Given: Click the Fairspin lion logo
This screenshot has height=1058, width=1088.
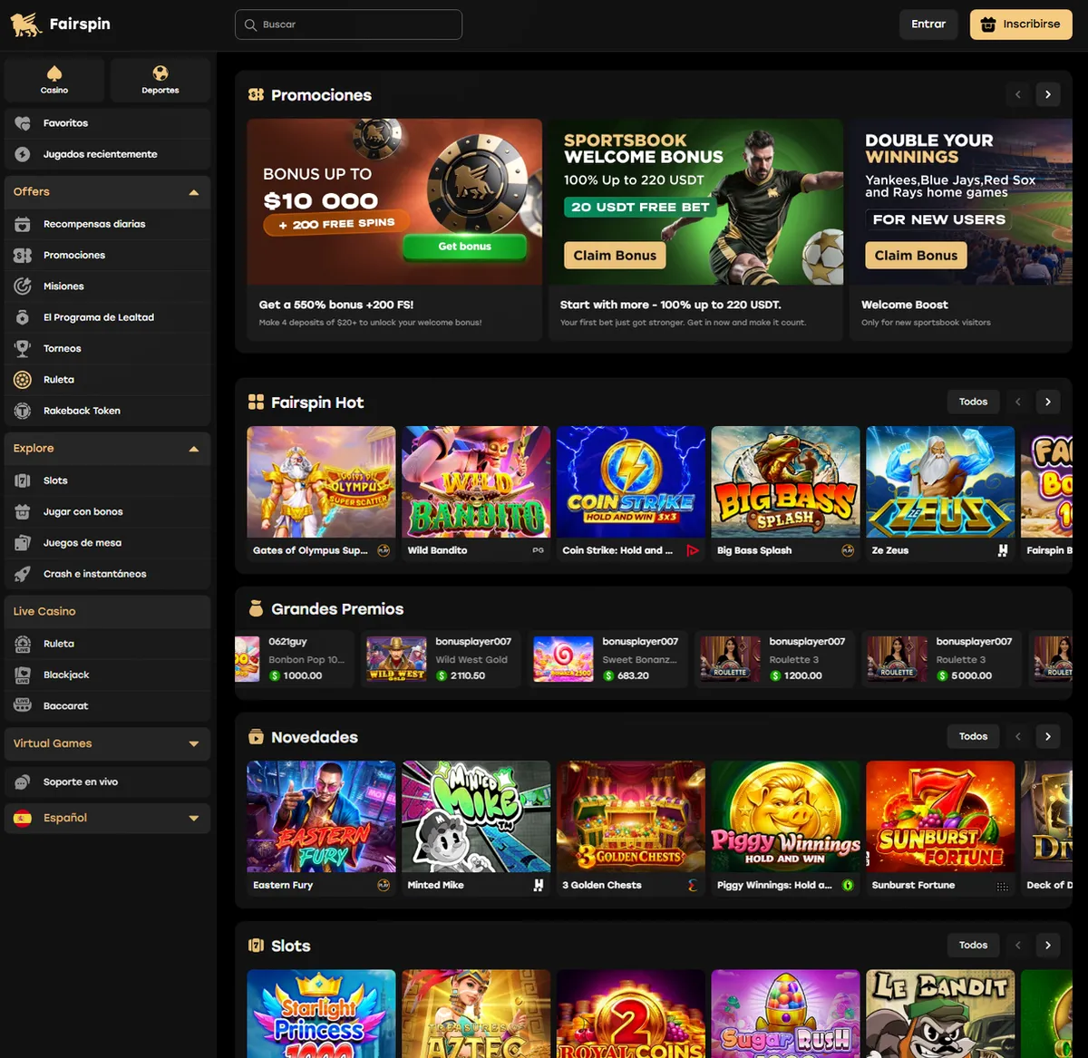Looking at the screenshot, I should pyautogui.click(x=26, y=24).
